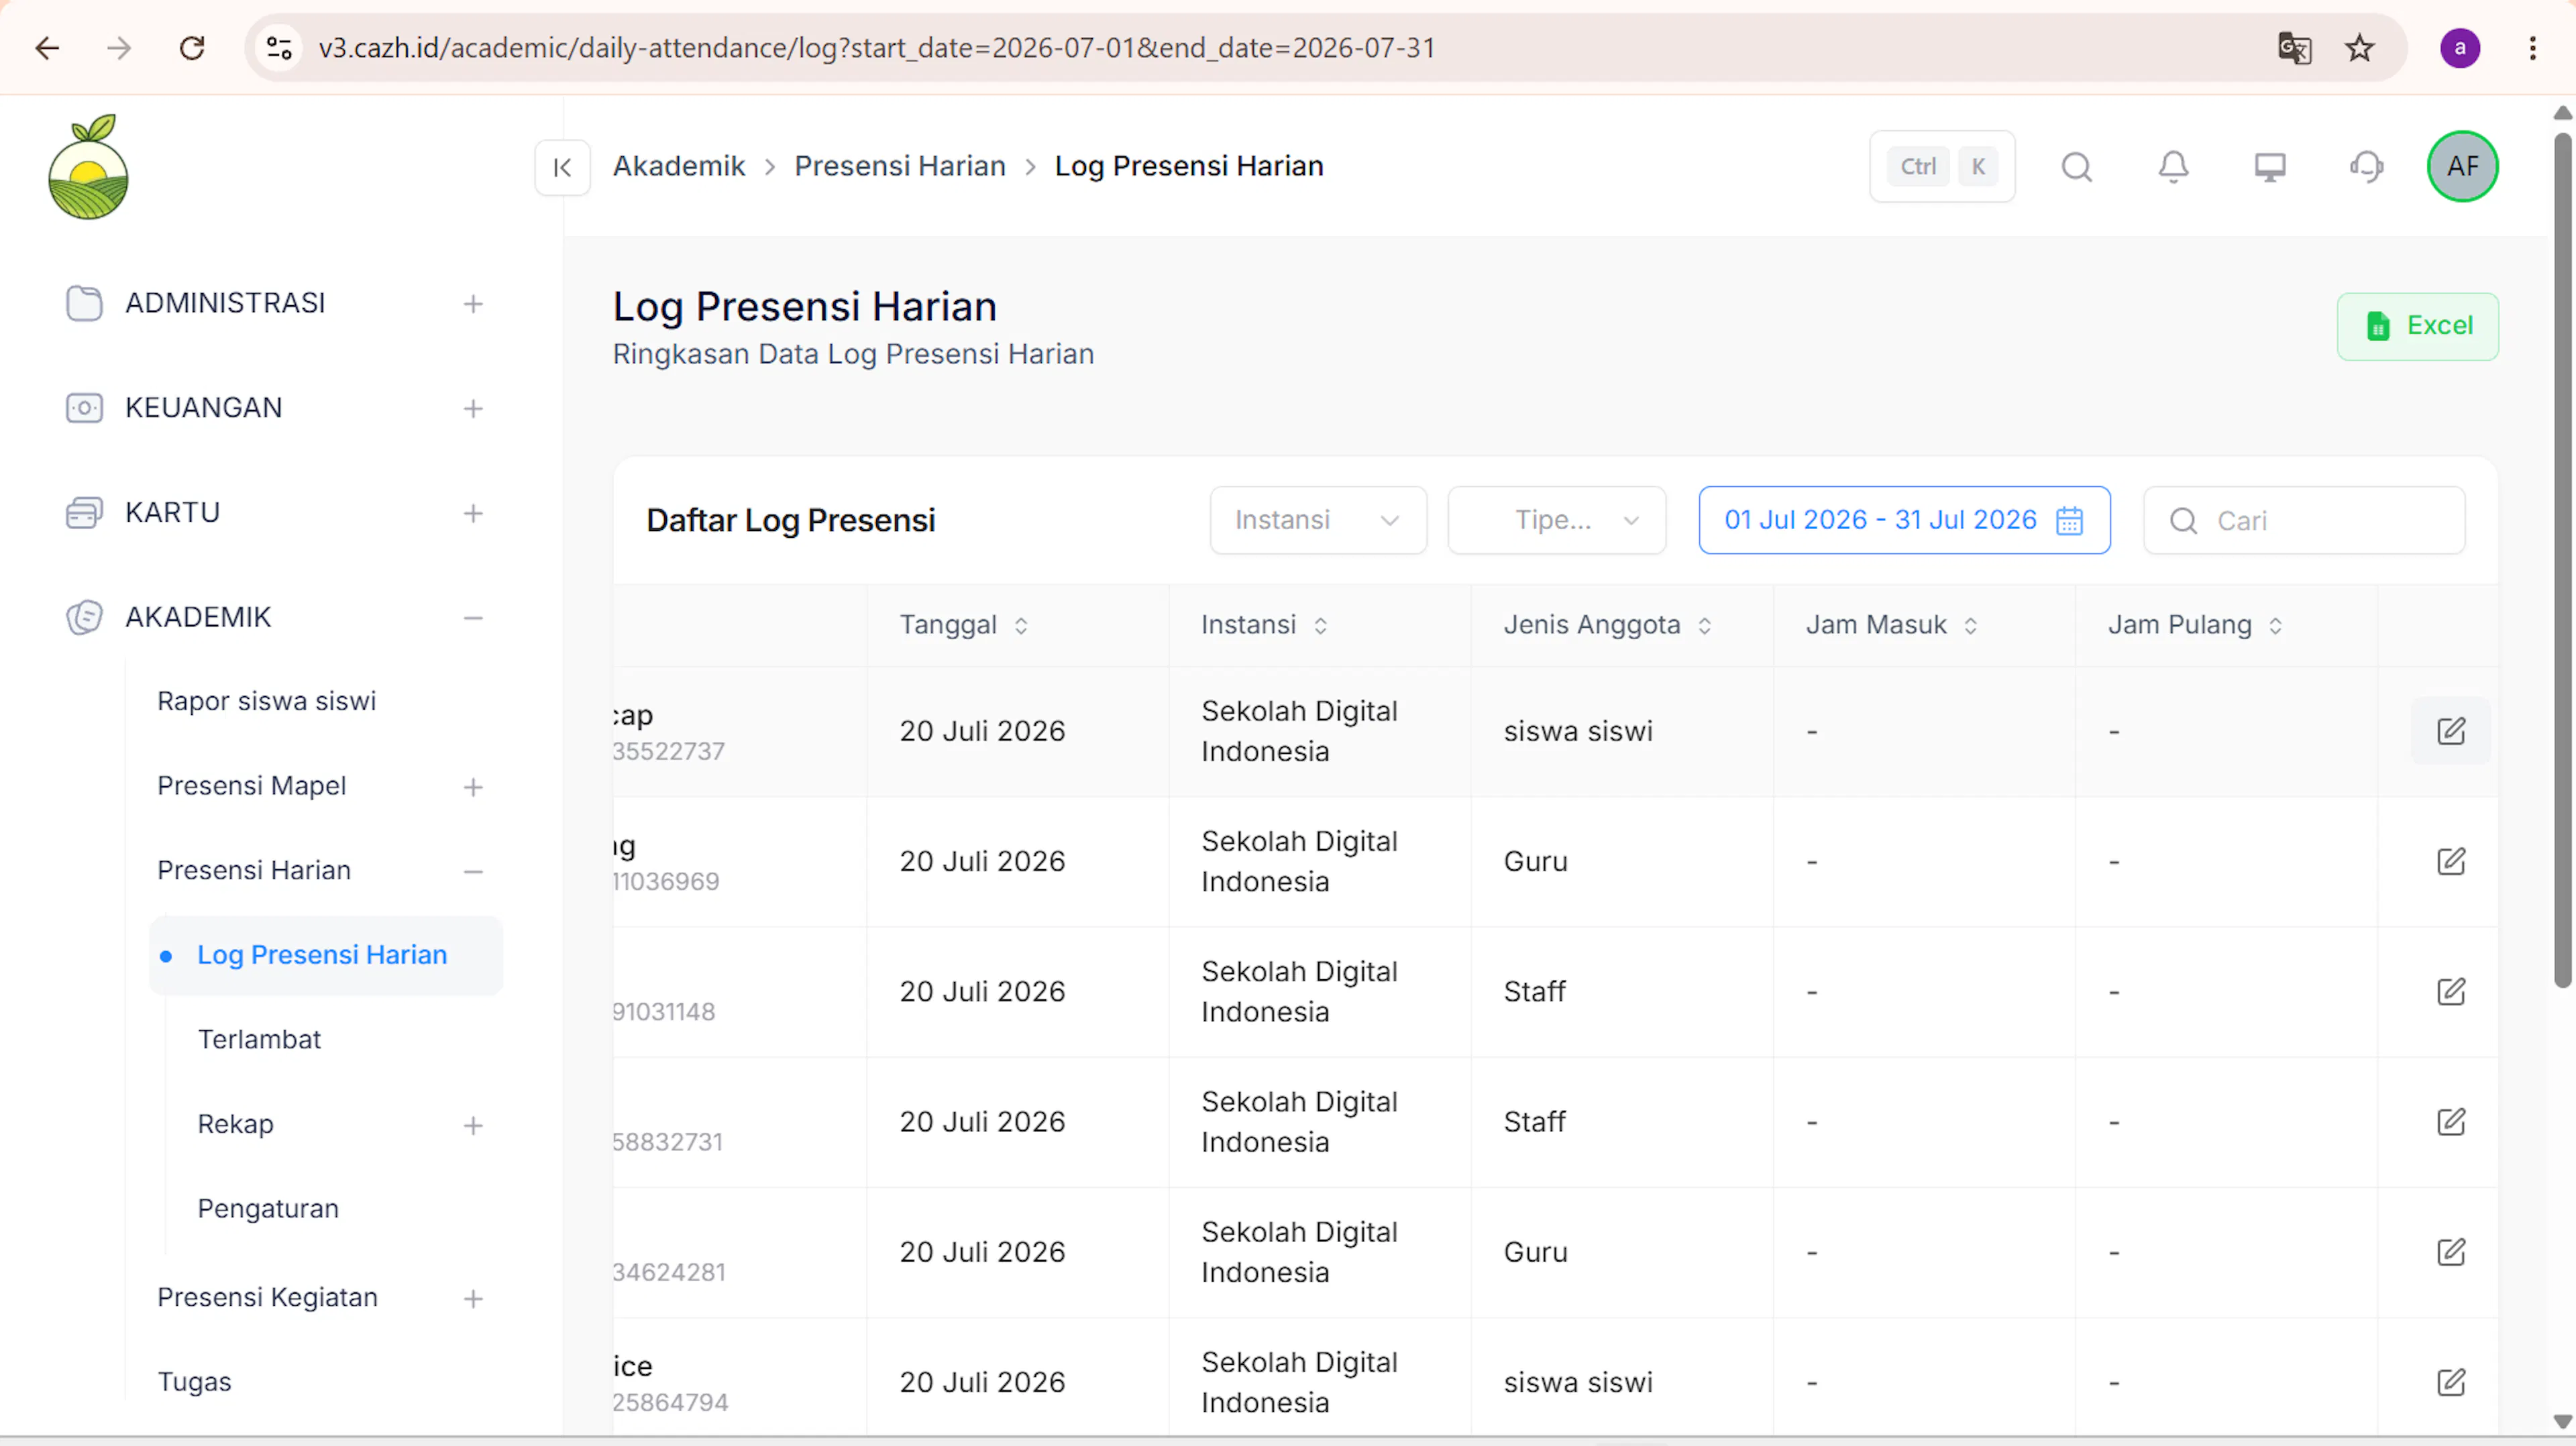Click the browser back arrow
This screenshot has width=2576, height=1446.
coord(47,48)
